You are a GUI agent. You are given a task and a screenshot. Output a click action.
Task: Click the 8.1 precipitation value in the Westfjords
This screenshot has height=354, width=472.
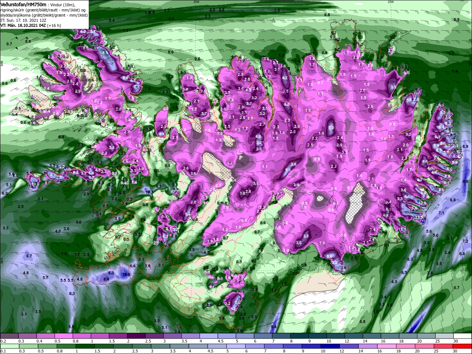[105, 53]
